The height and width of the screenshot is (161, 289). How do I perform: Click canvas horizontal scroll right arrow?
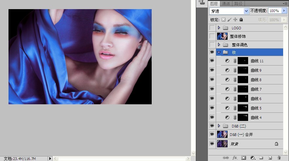click(x=188, y=158)
